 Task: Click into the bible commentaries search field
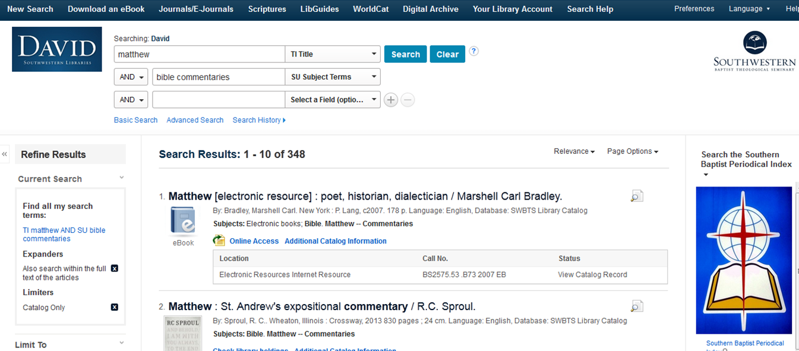click(219, 77)
